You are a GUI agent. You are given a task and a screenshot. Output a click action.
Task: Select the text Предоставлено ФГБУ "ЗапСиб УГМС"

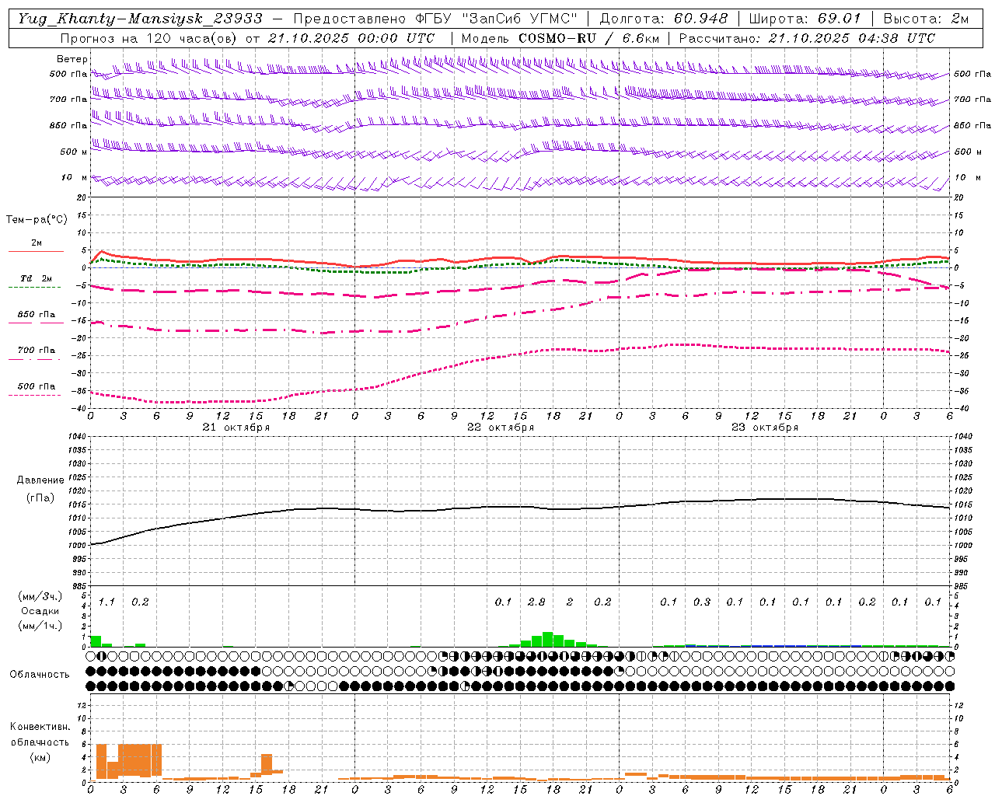click(x=435, y=19)
